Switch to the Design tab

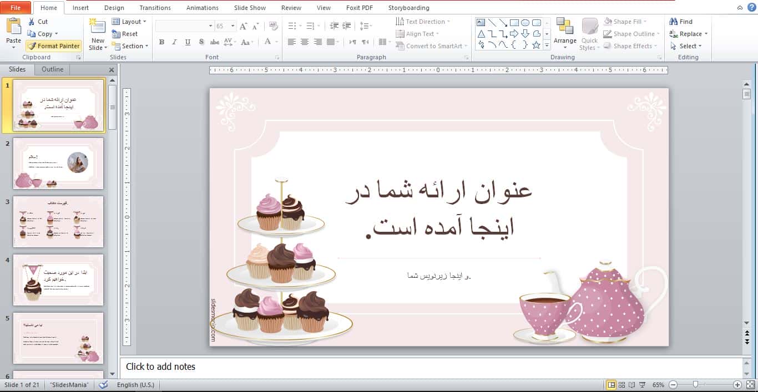(114, 8)
